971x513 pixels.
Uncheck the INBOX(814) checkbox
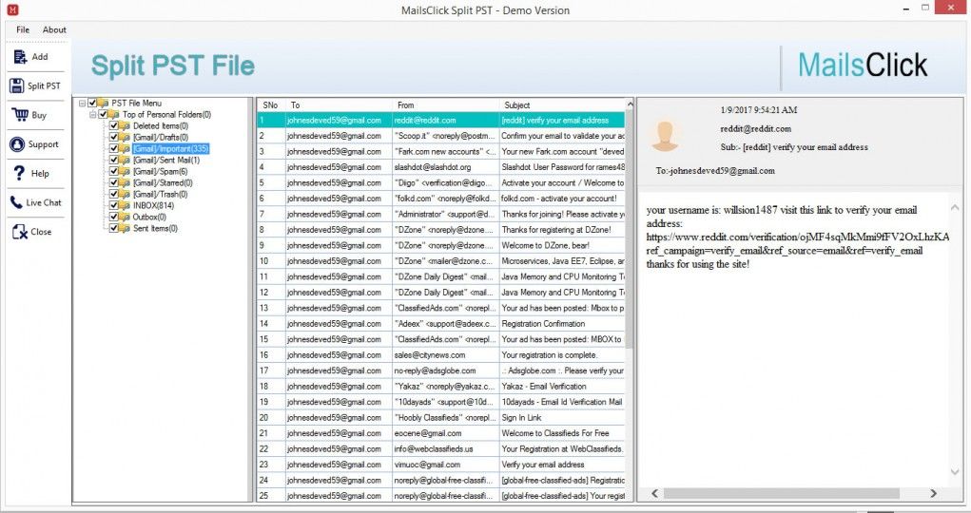pyautogui.click(x=114, y=205)
